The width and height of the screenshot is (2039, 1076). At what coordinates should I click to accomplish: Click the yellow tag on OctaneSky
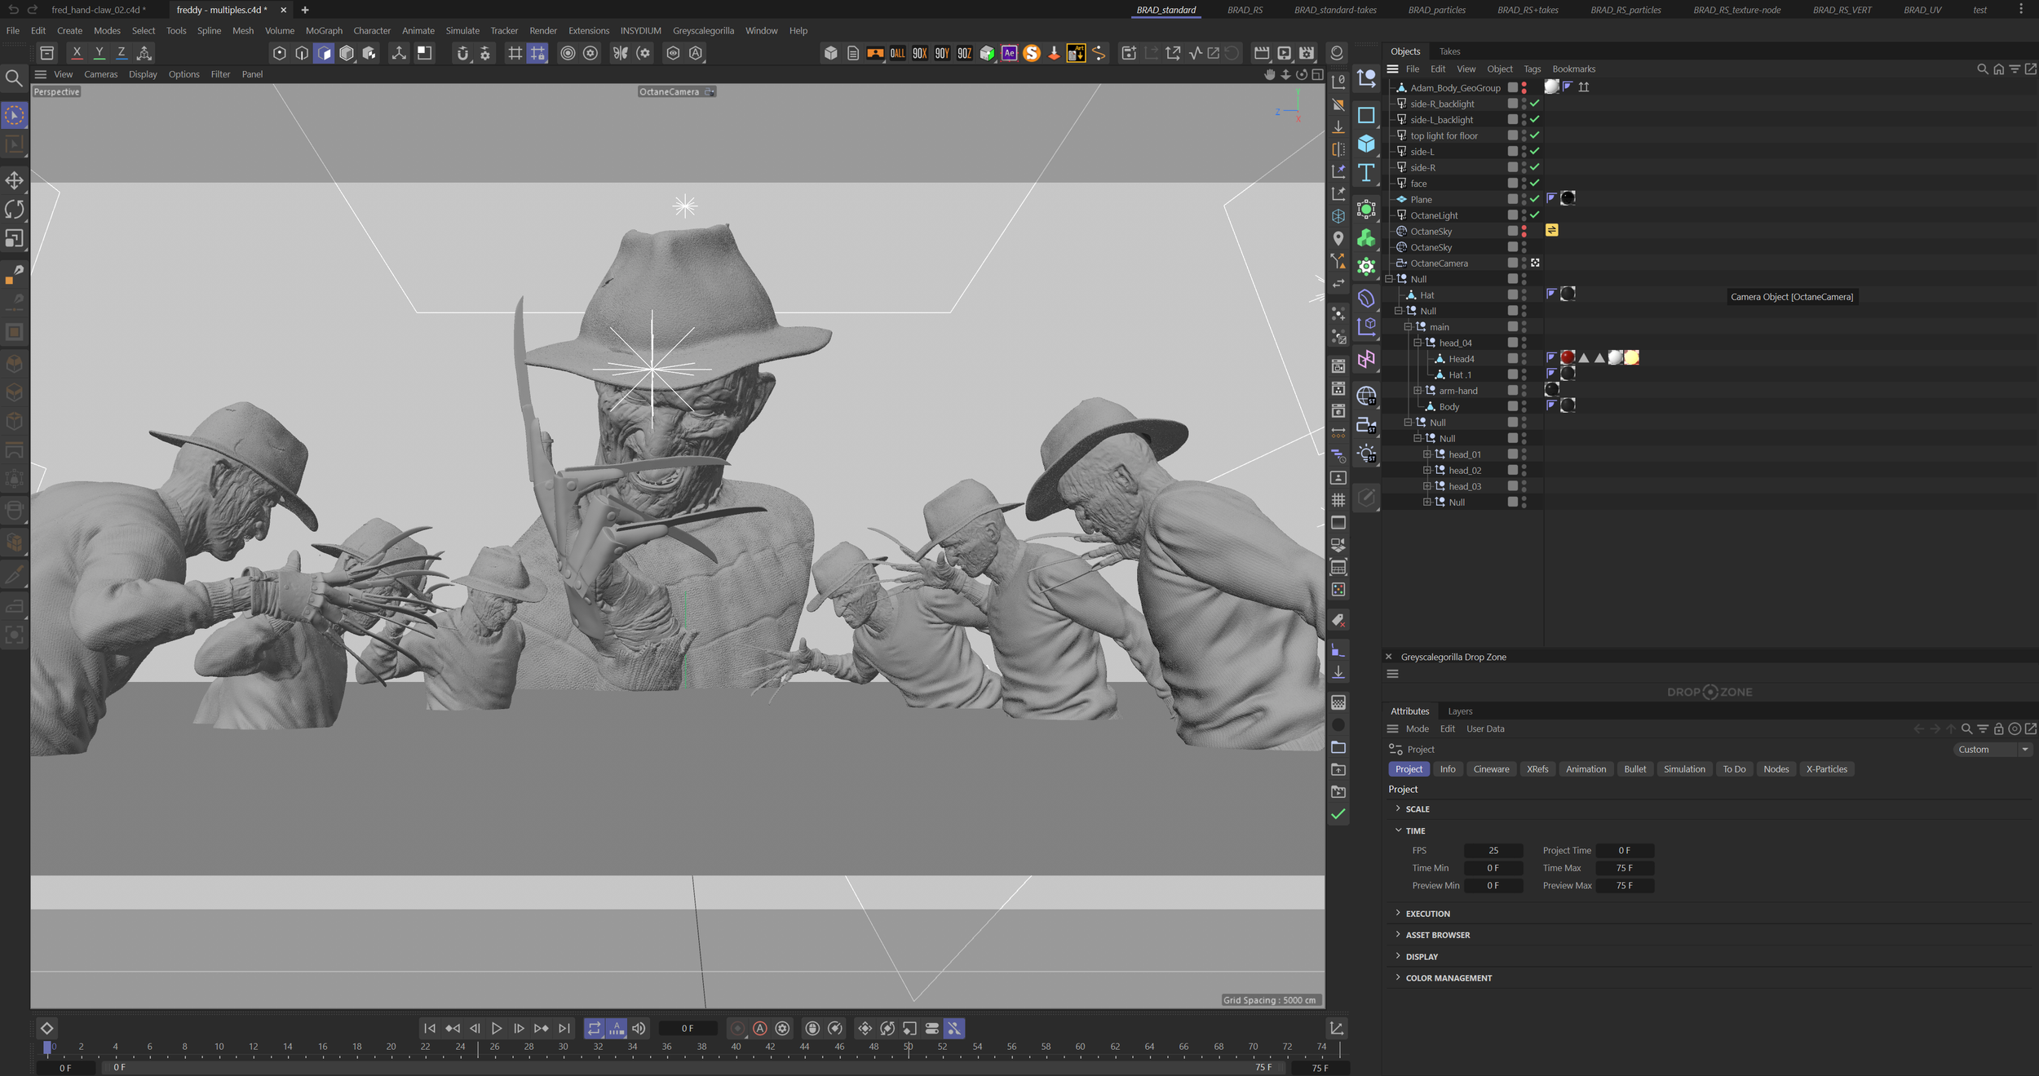[1551, 231]
